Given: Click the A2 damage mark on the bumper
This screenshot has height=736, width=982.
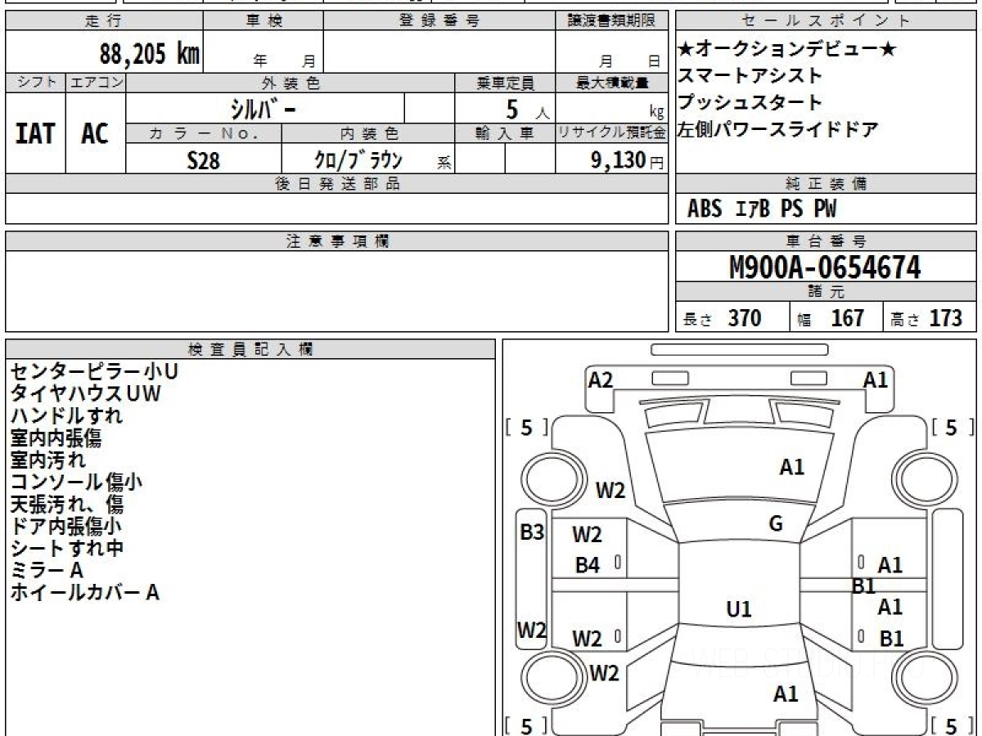Looking at the screenshot, I should tap(600, 379).
